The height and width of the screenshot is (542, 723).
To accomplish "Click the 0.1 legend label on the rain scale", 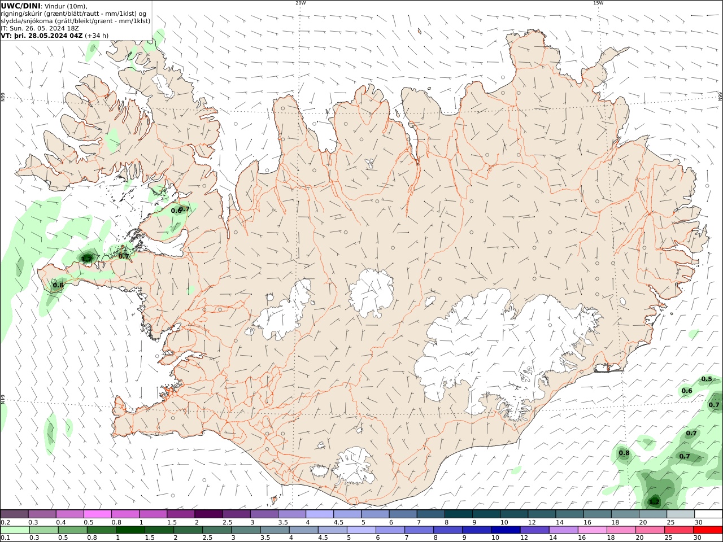I will (x=6, y=538).
